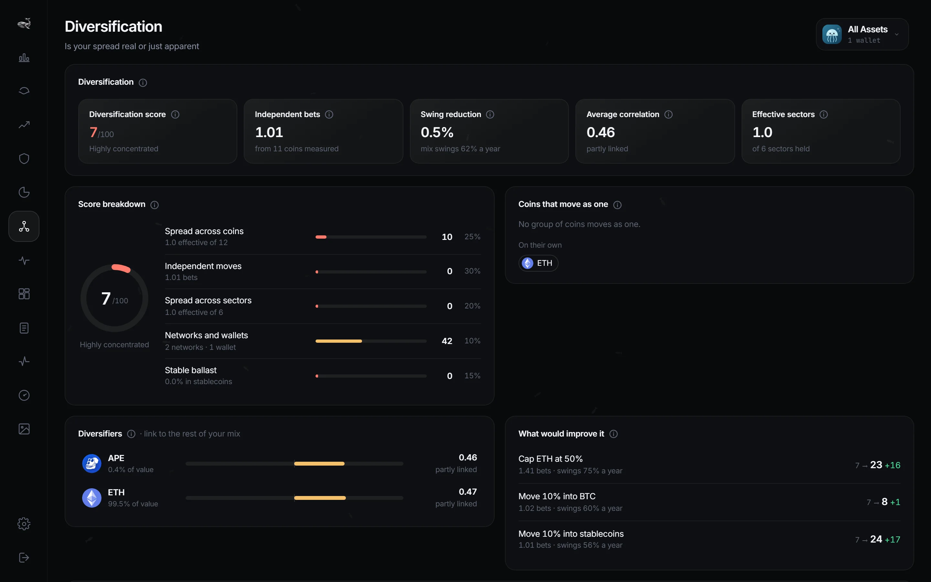Select Move 10% into stablecoins suggestion
931x582 pixels.
(x=709, y=539)
